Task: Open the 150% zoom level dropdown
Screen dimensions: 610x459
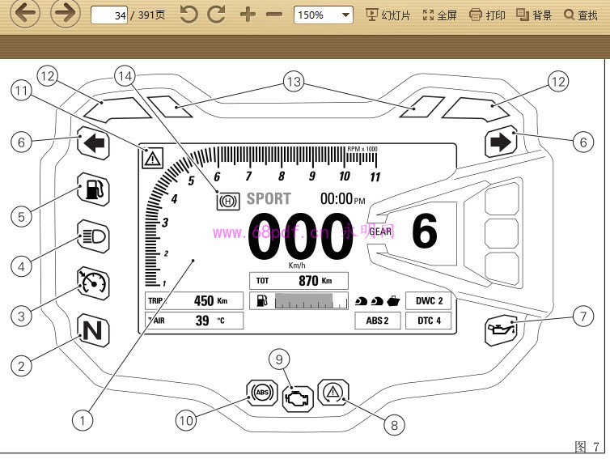Action: pos(324,15)
